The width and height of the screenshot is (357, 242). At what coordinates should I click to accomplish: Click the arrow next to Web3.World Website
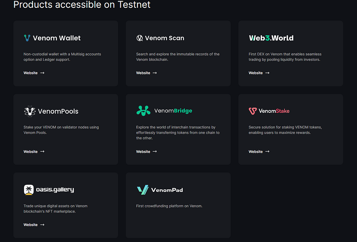[267, 73]
